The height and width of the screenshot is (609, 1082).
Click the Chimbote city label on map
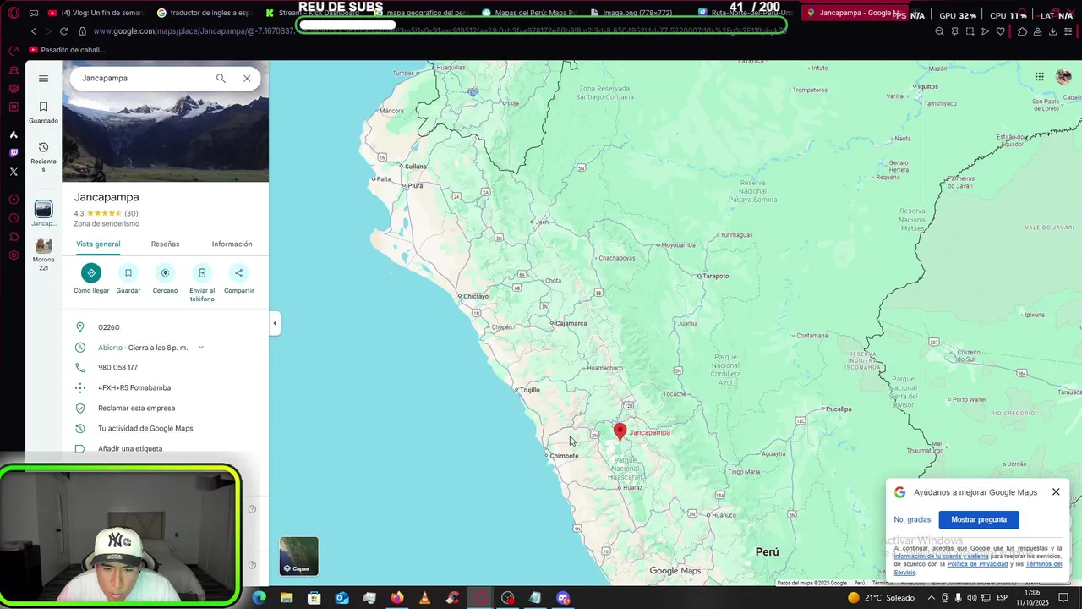pos(564,456)
